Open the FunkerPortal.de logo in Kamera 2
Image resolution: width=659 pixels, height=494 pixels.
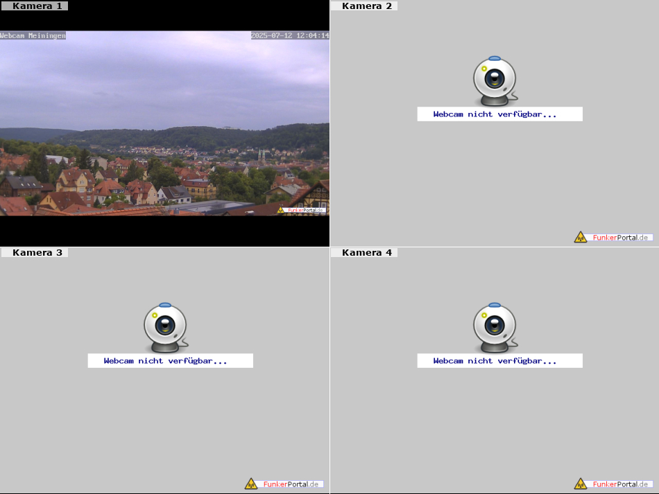pos(614,237)
